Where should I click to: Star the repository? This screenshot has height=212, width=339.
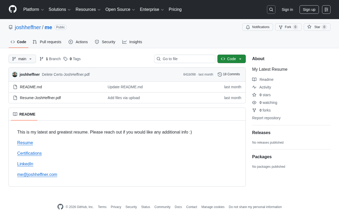point(317,27)
